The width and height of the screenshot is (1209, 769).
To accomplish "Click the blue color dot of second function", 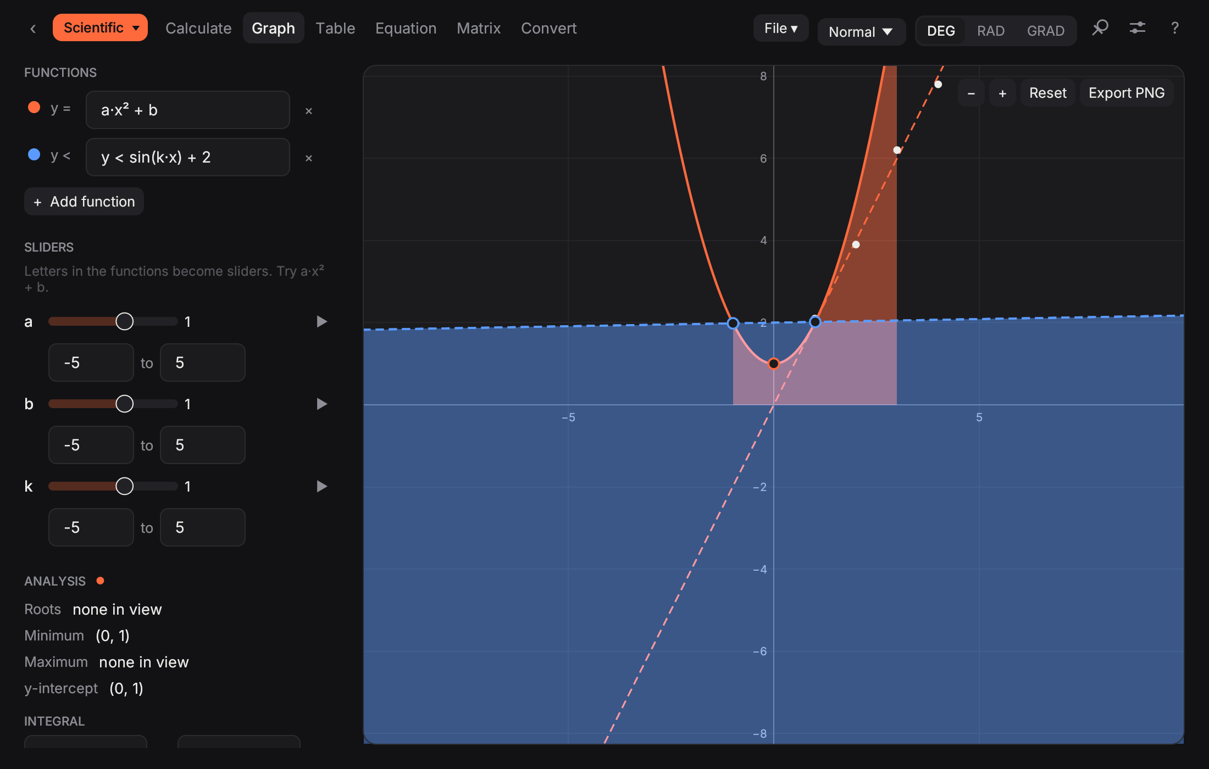I will coord(34,155).
